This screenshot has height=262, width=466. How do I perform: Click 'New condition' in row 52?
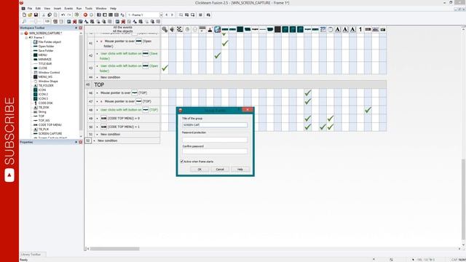pyautogui.click(x=107, y=140)
